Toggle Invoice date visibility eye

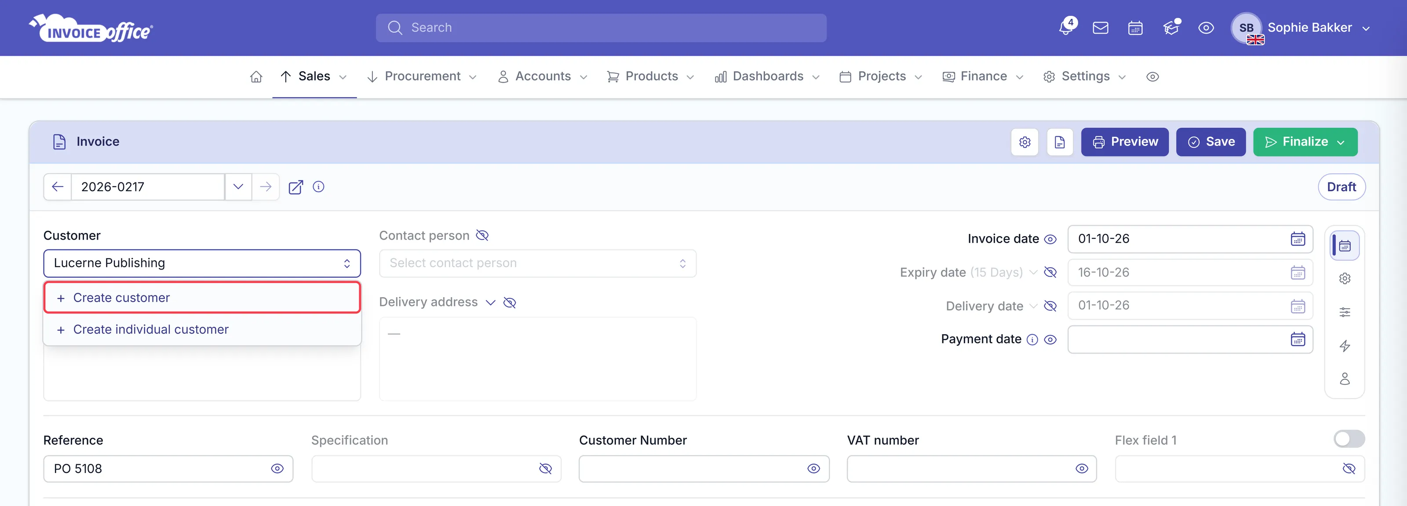pyautogui.click(x=1050, y=239)
